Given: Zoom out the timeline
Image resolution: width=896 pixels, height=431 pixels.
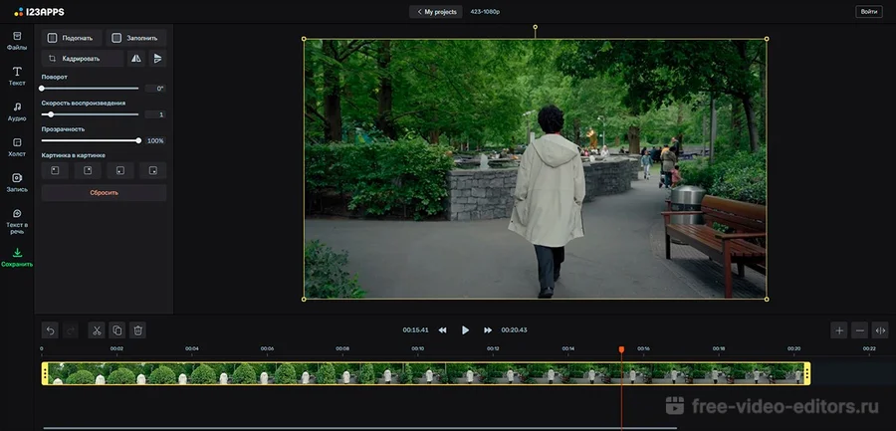Looking at the screenshot, I should pyautogui.click(x=859, y=329).
